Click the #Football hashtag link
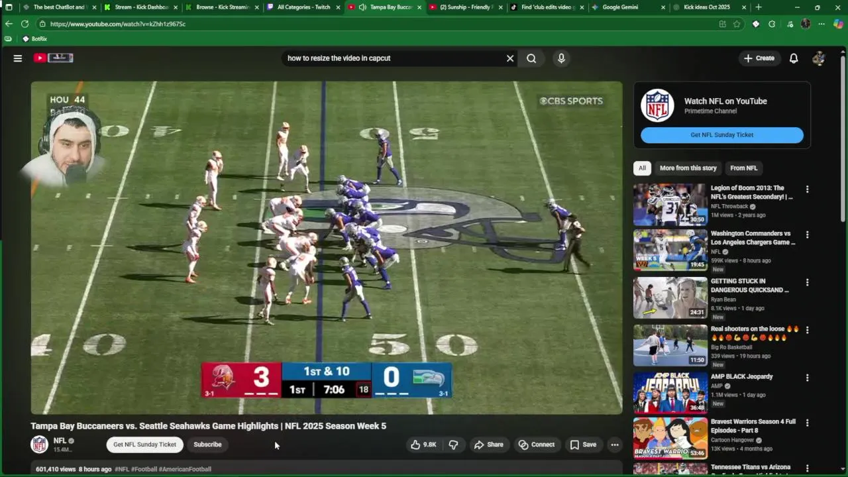 (x=144, y=469)
